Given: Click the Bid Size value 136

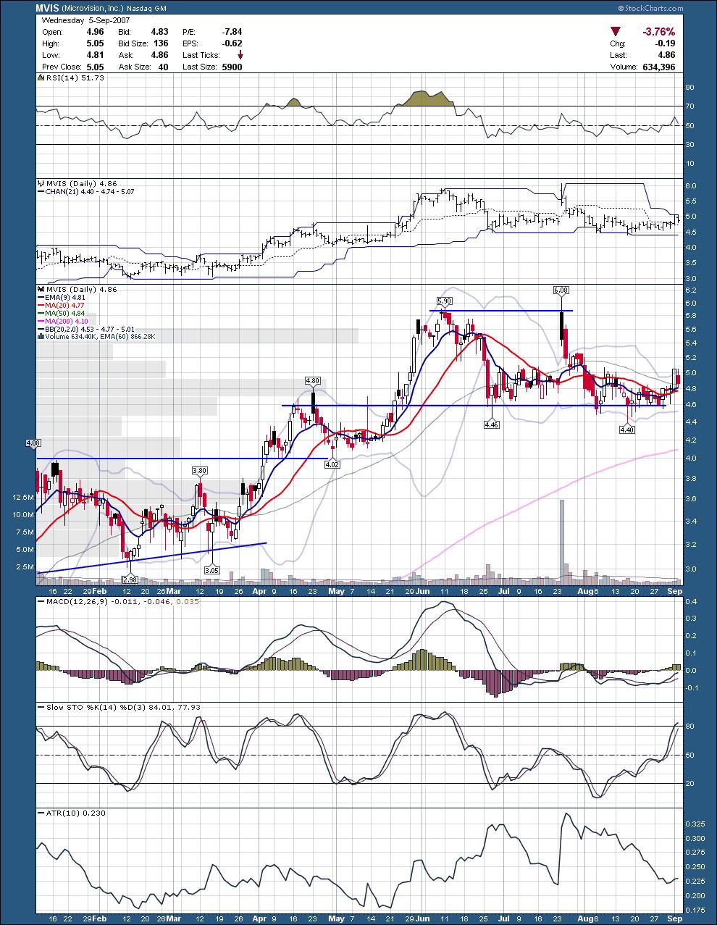Looking at the screenshot, I should tap(161, 43).
